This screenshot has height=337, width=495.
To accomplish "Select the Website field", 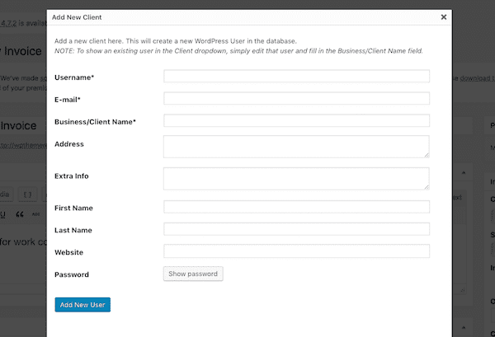I will pos(296,251).
